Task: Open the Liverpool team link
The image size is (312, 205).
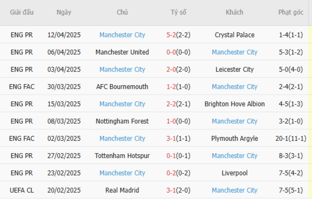Action: (x=235, y=173)
